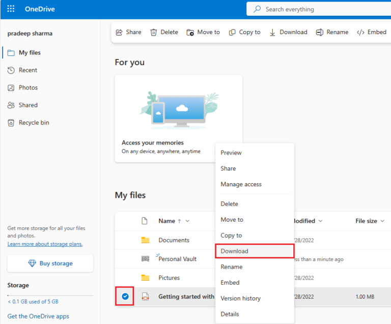Open the Documents folder name
The width and height of the screenshot is (391, 324).
[174, 240]
